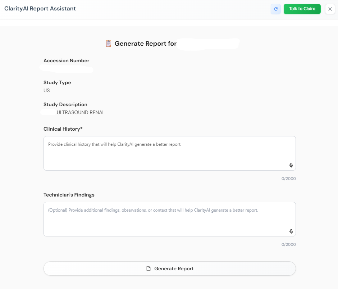Click the Accession Number label
The width and height of the screenshot is (338, 289).
[x=67, y=61]
